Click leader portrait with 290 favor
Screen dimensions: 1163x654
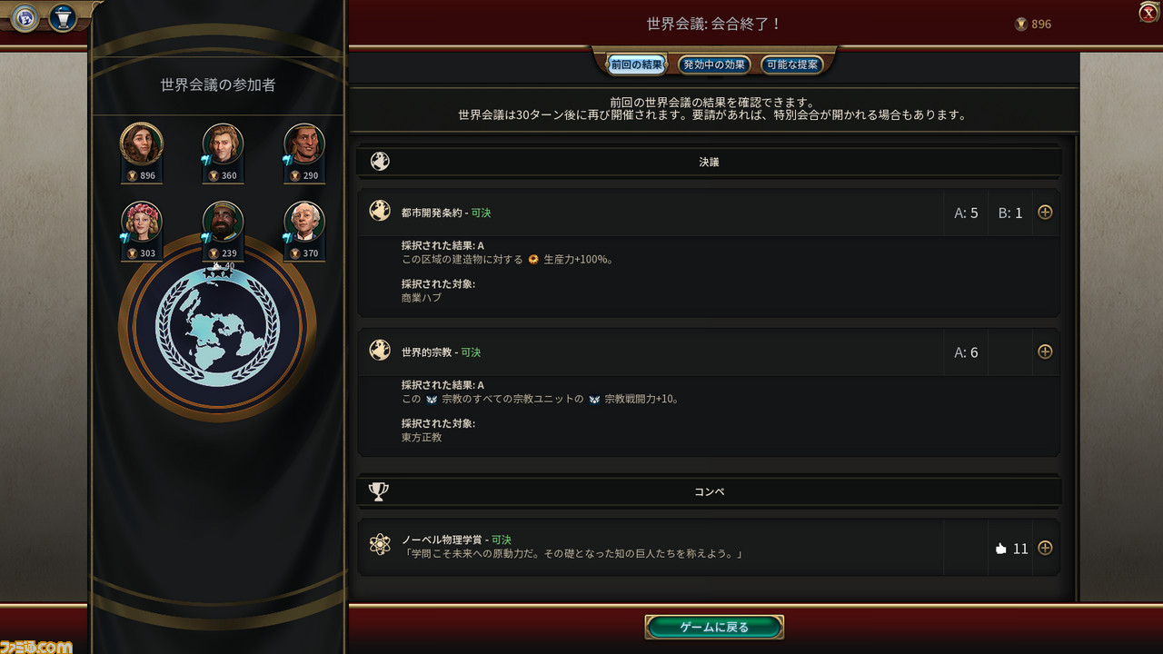click(x=304, y=144)
